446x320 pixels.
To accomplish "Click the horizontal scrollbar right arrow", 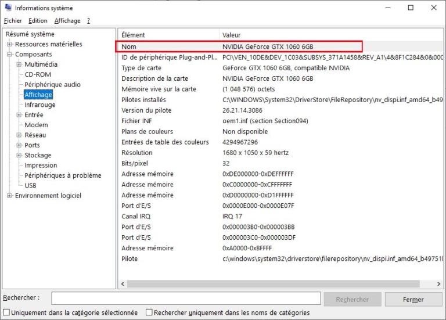I will (439, 284).
